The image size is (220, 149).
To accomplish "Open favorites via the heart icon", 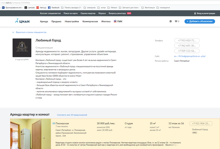I will tap(177, 21).
